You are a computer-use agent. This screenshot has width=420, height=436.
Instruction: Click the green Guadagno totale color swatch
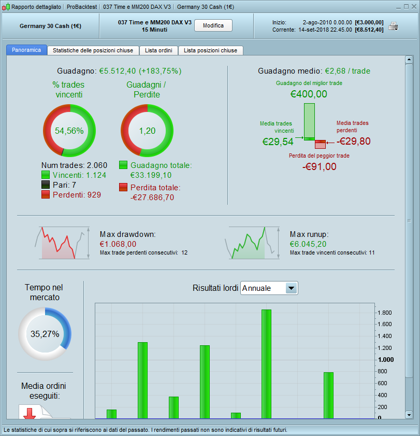(123, 165)
